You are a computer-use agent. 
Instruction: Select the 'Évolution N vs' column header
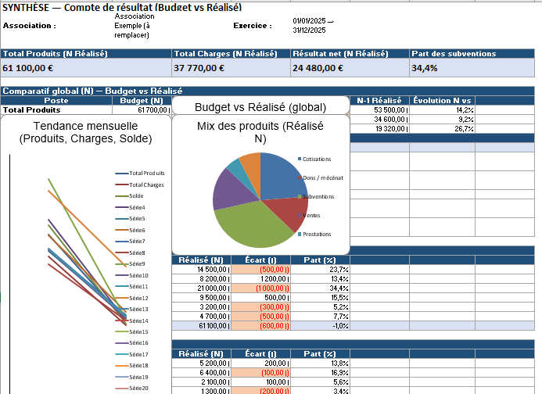tap(442, 100)
